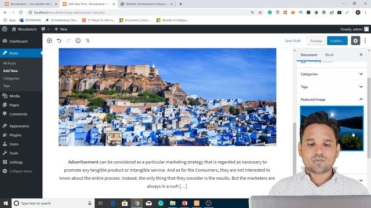
Task: Open the Apps bookmarks shortcut
Action: 9,20
